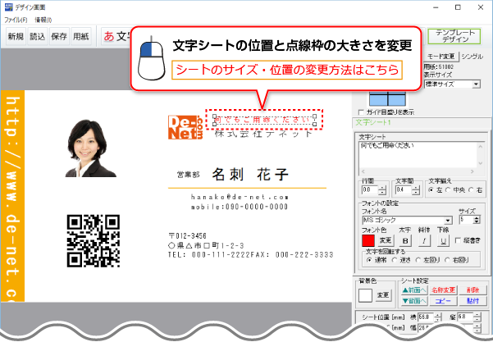
Task: Click the 文字間 value field
Action: tap(403, 189)
